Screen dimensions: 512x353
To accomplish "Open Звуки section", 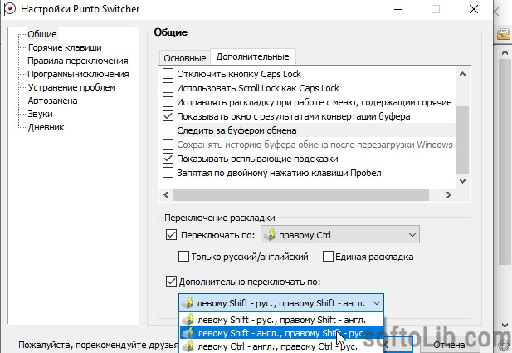I will 40,114.
